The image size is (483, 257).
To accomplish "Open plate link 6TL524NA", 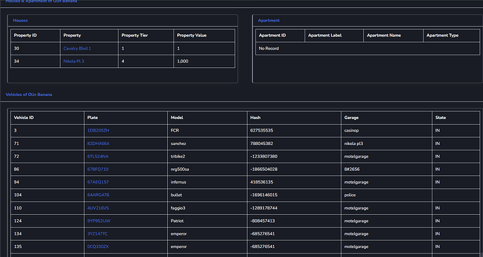I will click(x=97, y=157).
